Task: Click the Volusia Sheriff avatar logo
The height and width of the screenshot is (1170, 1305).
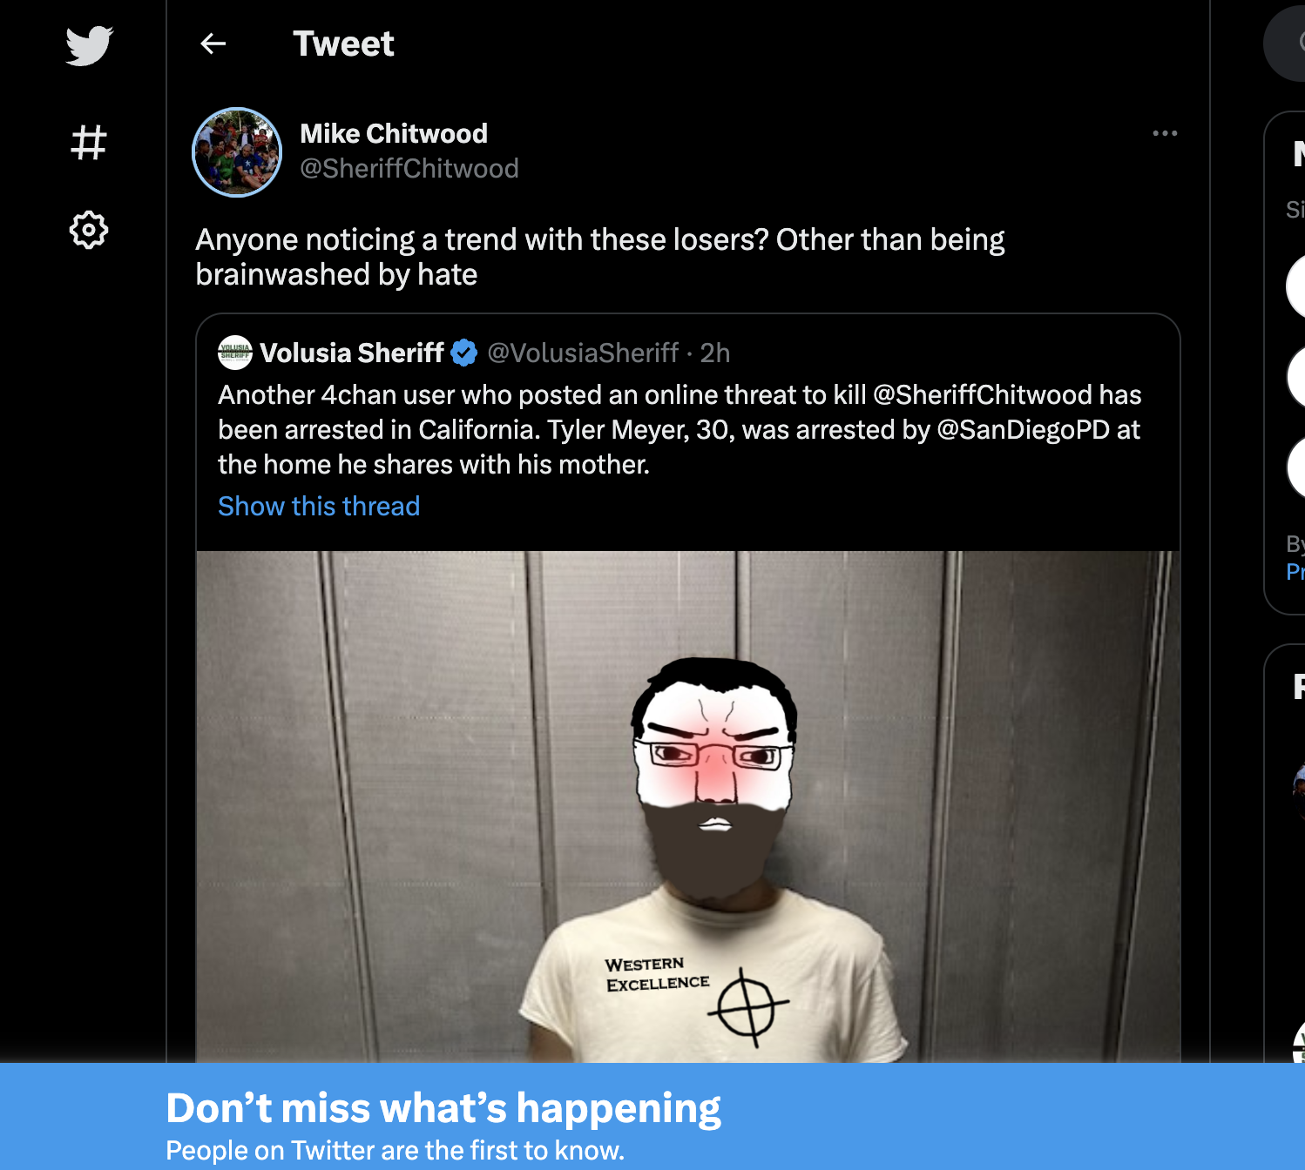Action: click(x=235, y=353)
